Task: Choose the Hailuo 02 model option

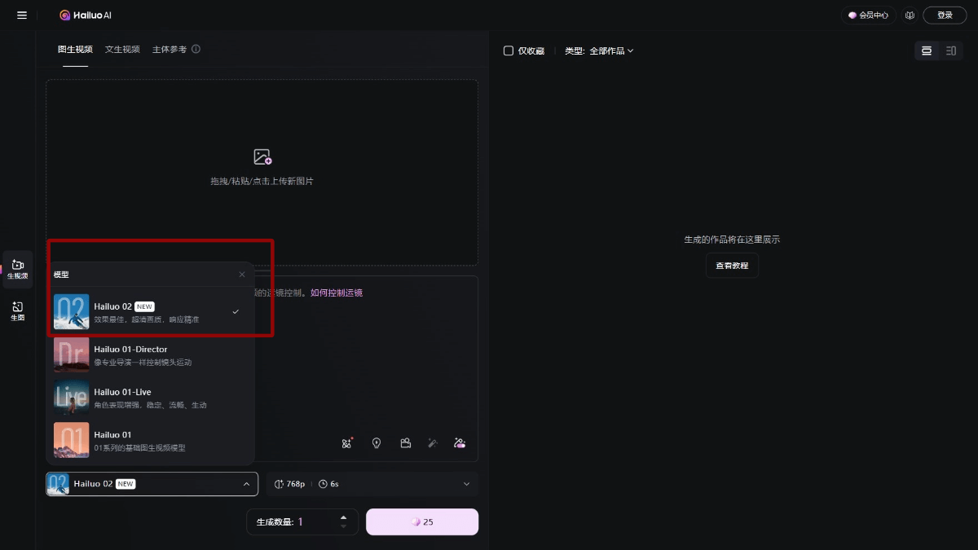Action: (x=151, y=312)
